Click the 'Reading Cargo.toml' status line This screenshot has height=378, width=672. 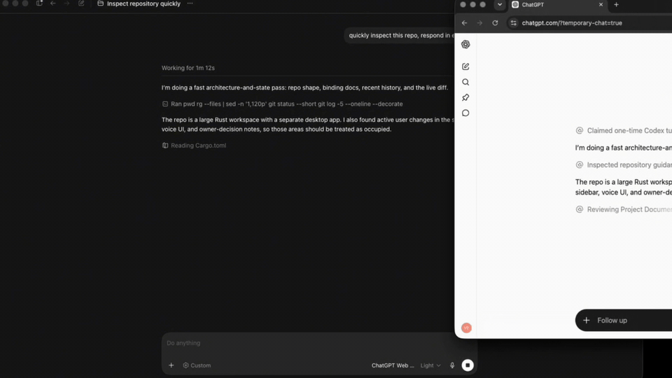click(x=198, y=146)
